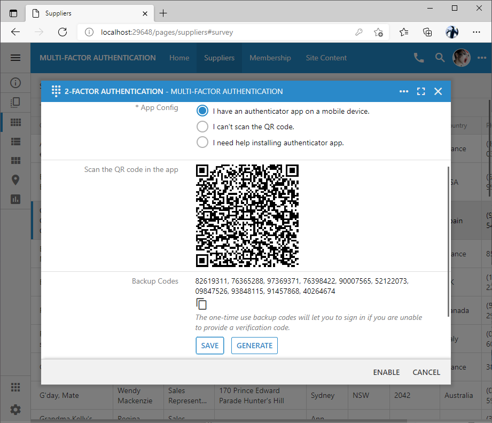Add this page to favorites star icon
This screenshot has width=492, height=423.
tap(378, 32)
